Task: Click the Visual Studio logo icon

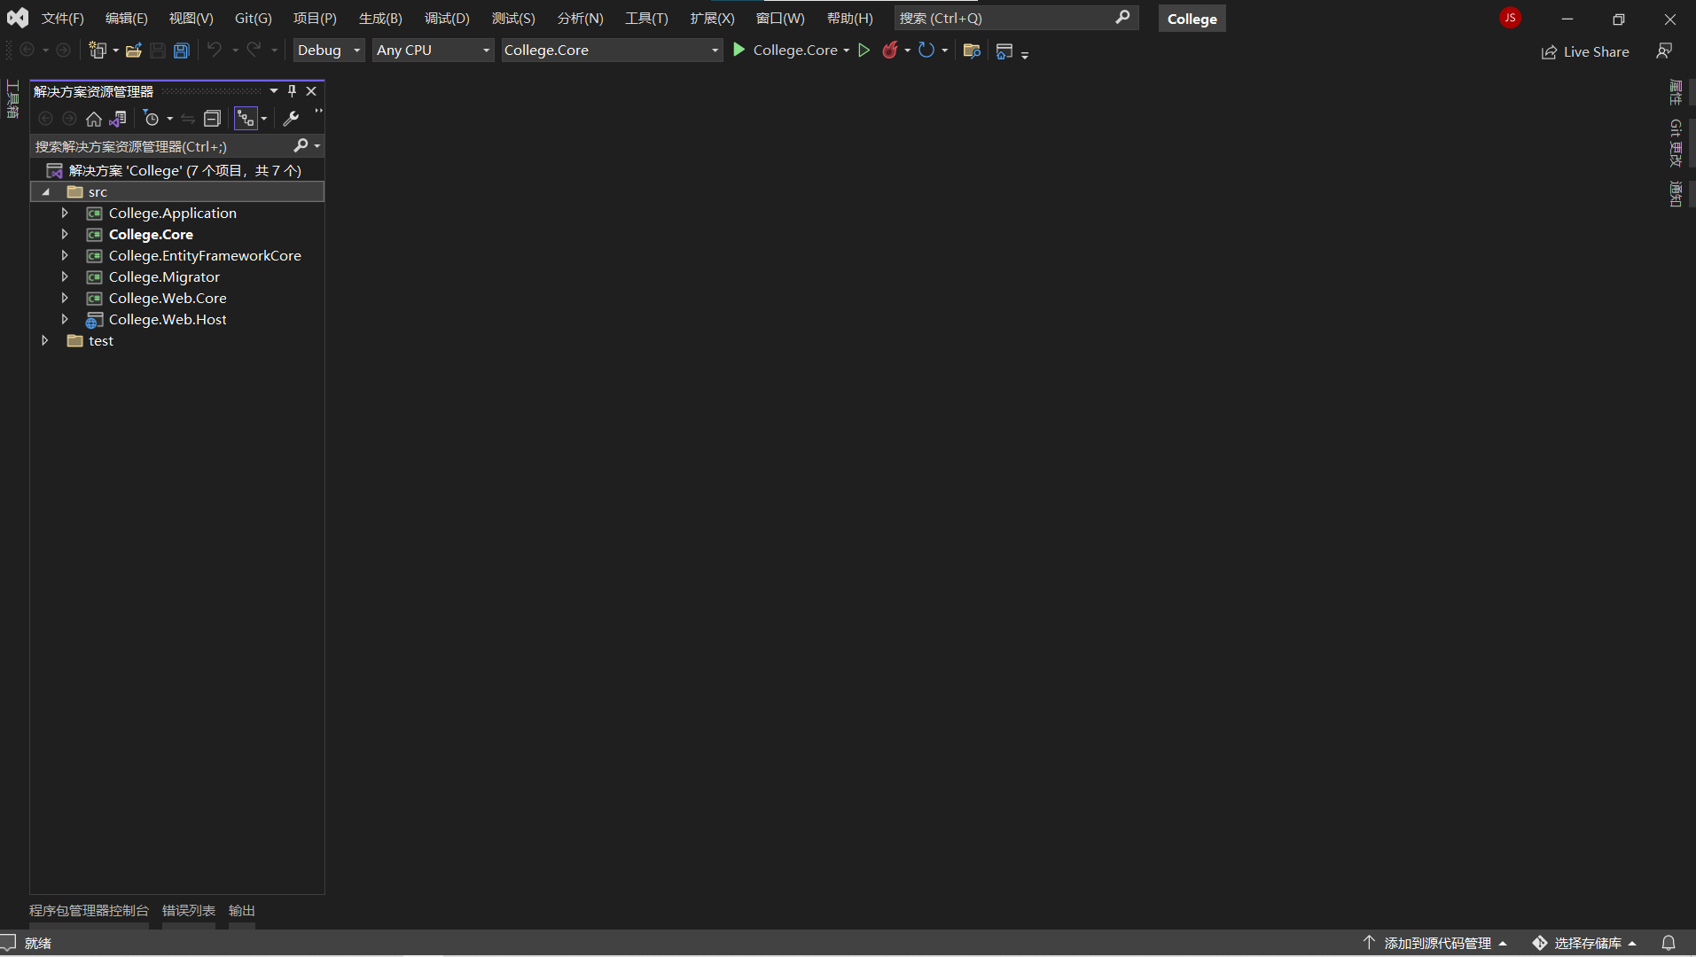Action: pyautogui.click(x=18, y=18)
